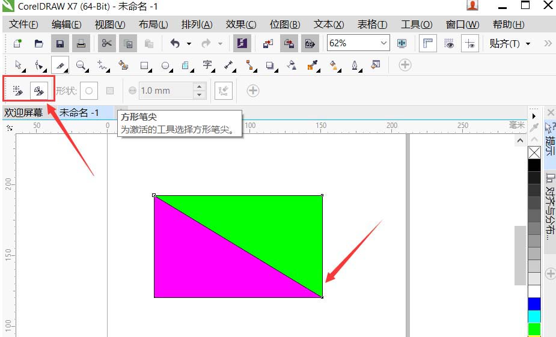Publish to PDF using the PDF icon
Screen dimensions: 556x337
pos(310,44)
